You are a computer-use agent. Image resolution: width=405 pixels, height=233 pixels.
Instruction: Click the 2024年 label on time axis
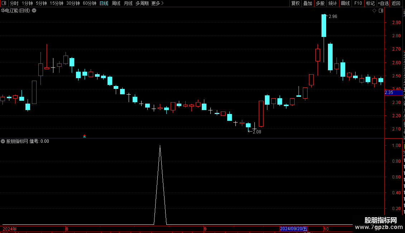tap(10, 229)
